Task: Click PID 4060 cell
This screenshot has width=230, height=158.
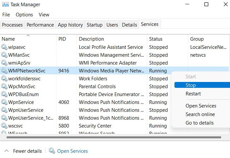Action: pyautogui.click(x=64, y=102)
